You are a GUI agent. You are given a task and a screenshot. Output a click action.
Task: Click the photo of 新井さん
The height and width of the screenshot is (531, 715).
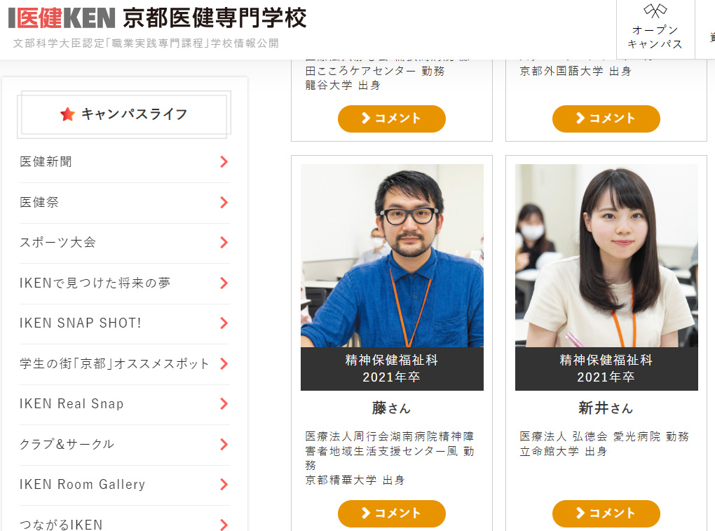[606, 255]
